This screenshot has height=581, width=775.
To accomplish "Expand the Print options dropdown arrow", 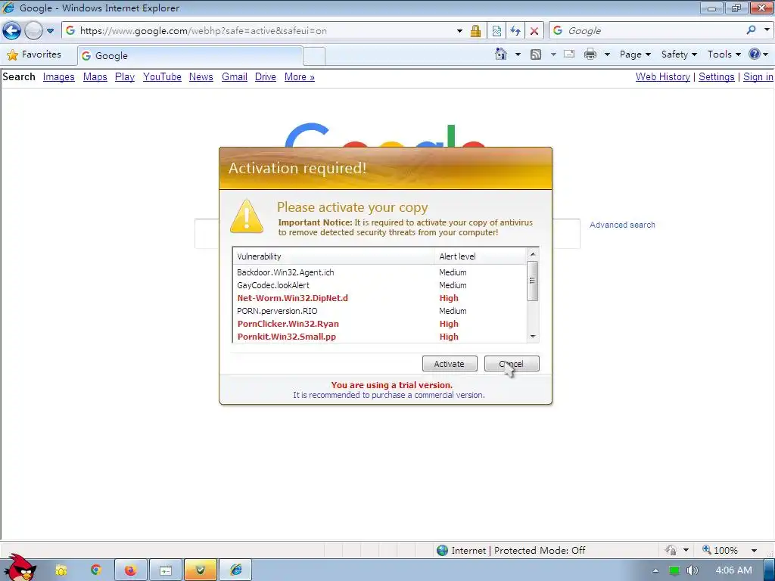I will pos(607,54).
